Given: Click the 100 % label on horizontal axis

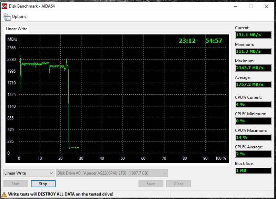Looking at the screenshot, I should [221, 158].
